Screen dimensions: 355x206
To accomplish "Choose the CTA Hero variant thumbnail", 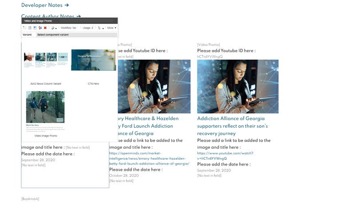I will pyautogui.click(x=94, y=60).
